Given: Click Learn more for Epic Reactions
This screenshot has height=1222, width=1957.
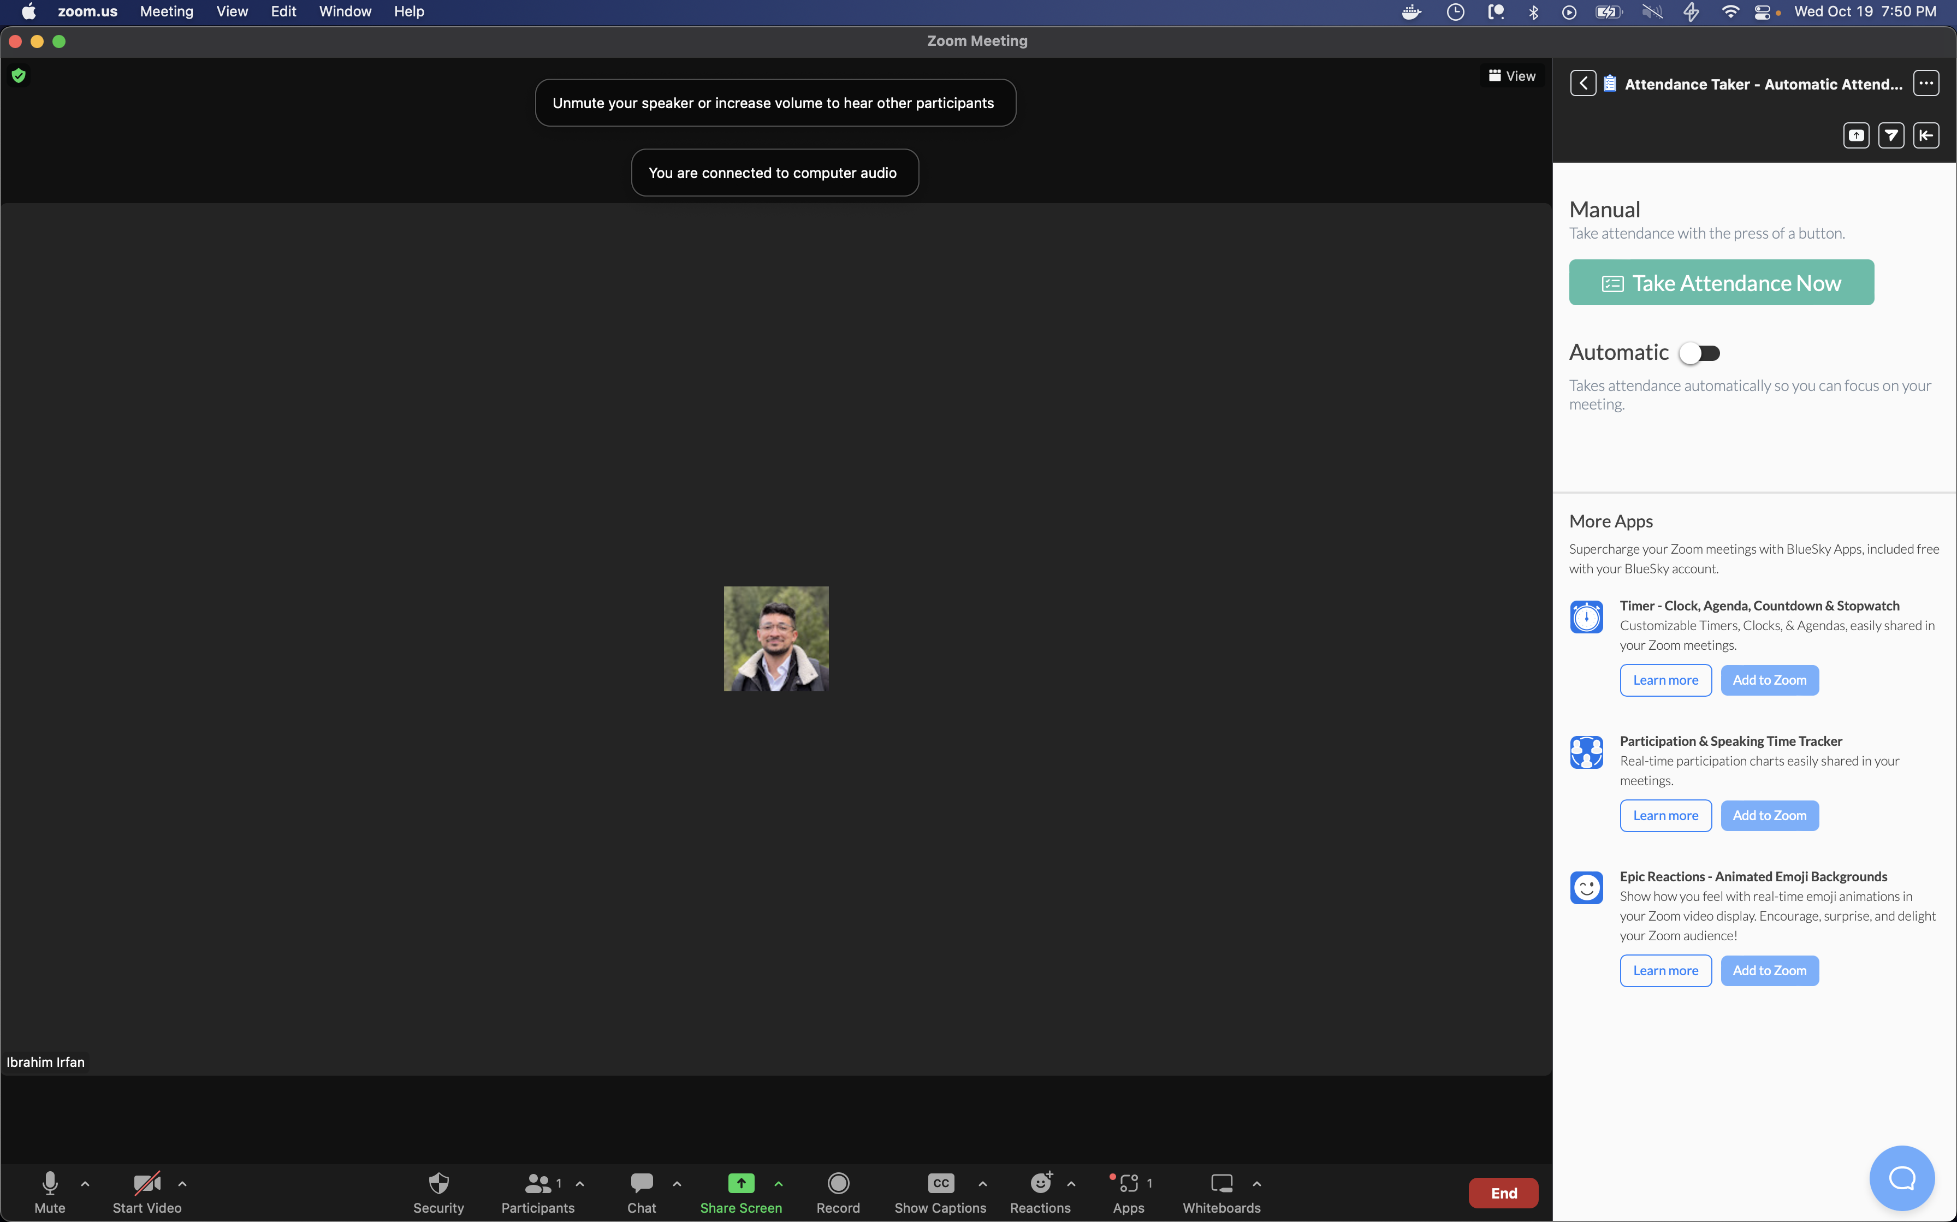Looking at the screenshot, I should pyautogui.click(x=1665, y=971).
